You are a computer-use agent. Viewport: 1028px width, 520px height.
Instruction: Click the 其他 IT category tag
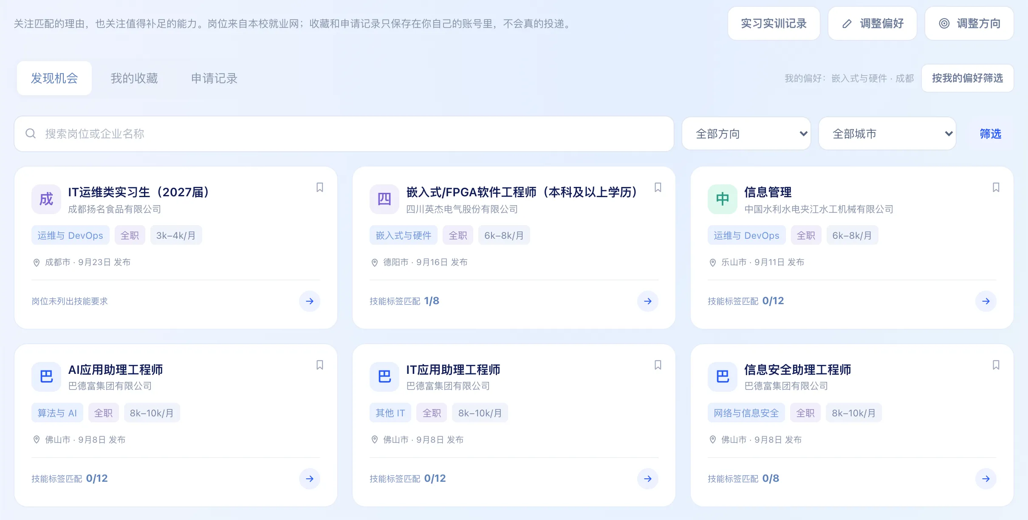click(x=390, y=413)
